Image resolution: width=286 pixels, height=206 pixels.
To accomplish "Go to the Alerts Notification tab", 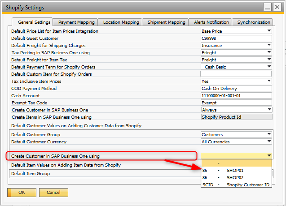I will (211, 22).
